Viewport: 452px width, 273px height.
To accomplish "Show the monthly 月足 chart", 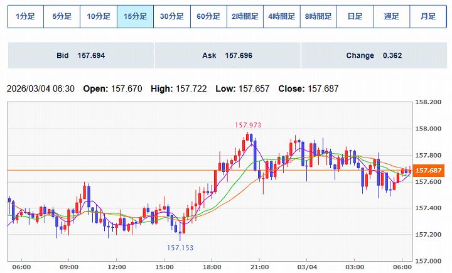I will (x=428, y=16).
